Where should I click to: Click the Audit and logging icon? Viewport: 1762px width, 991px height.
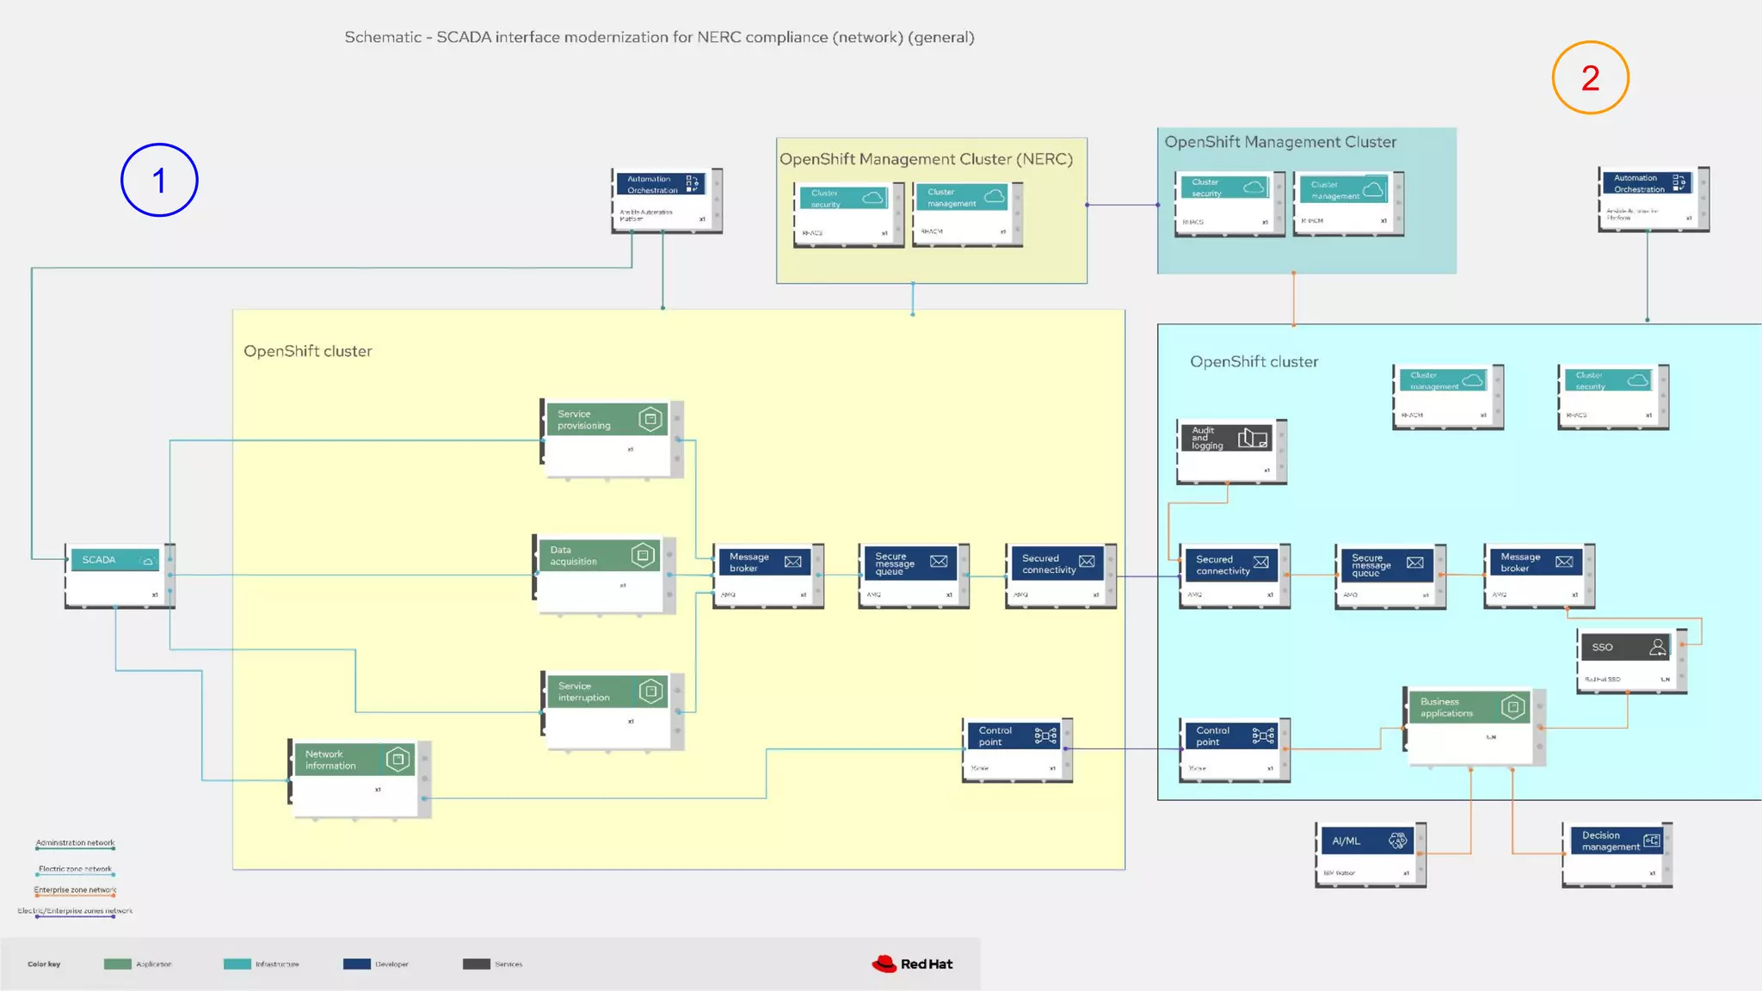tap(1252, 439)
